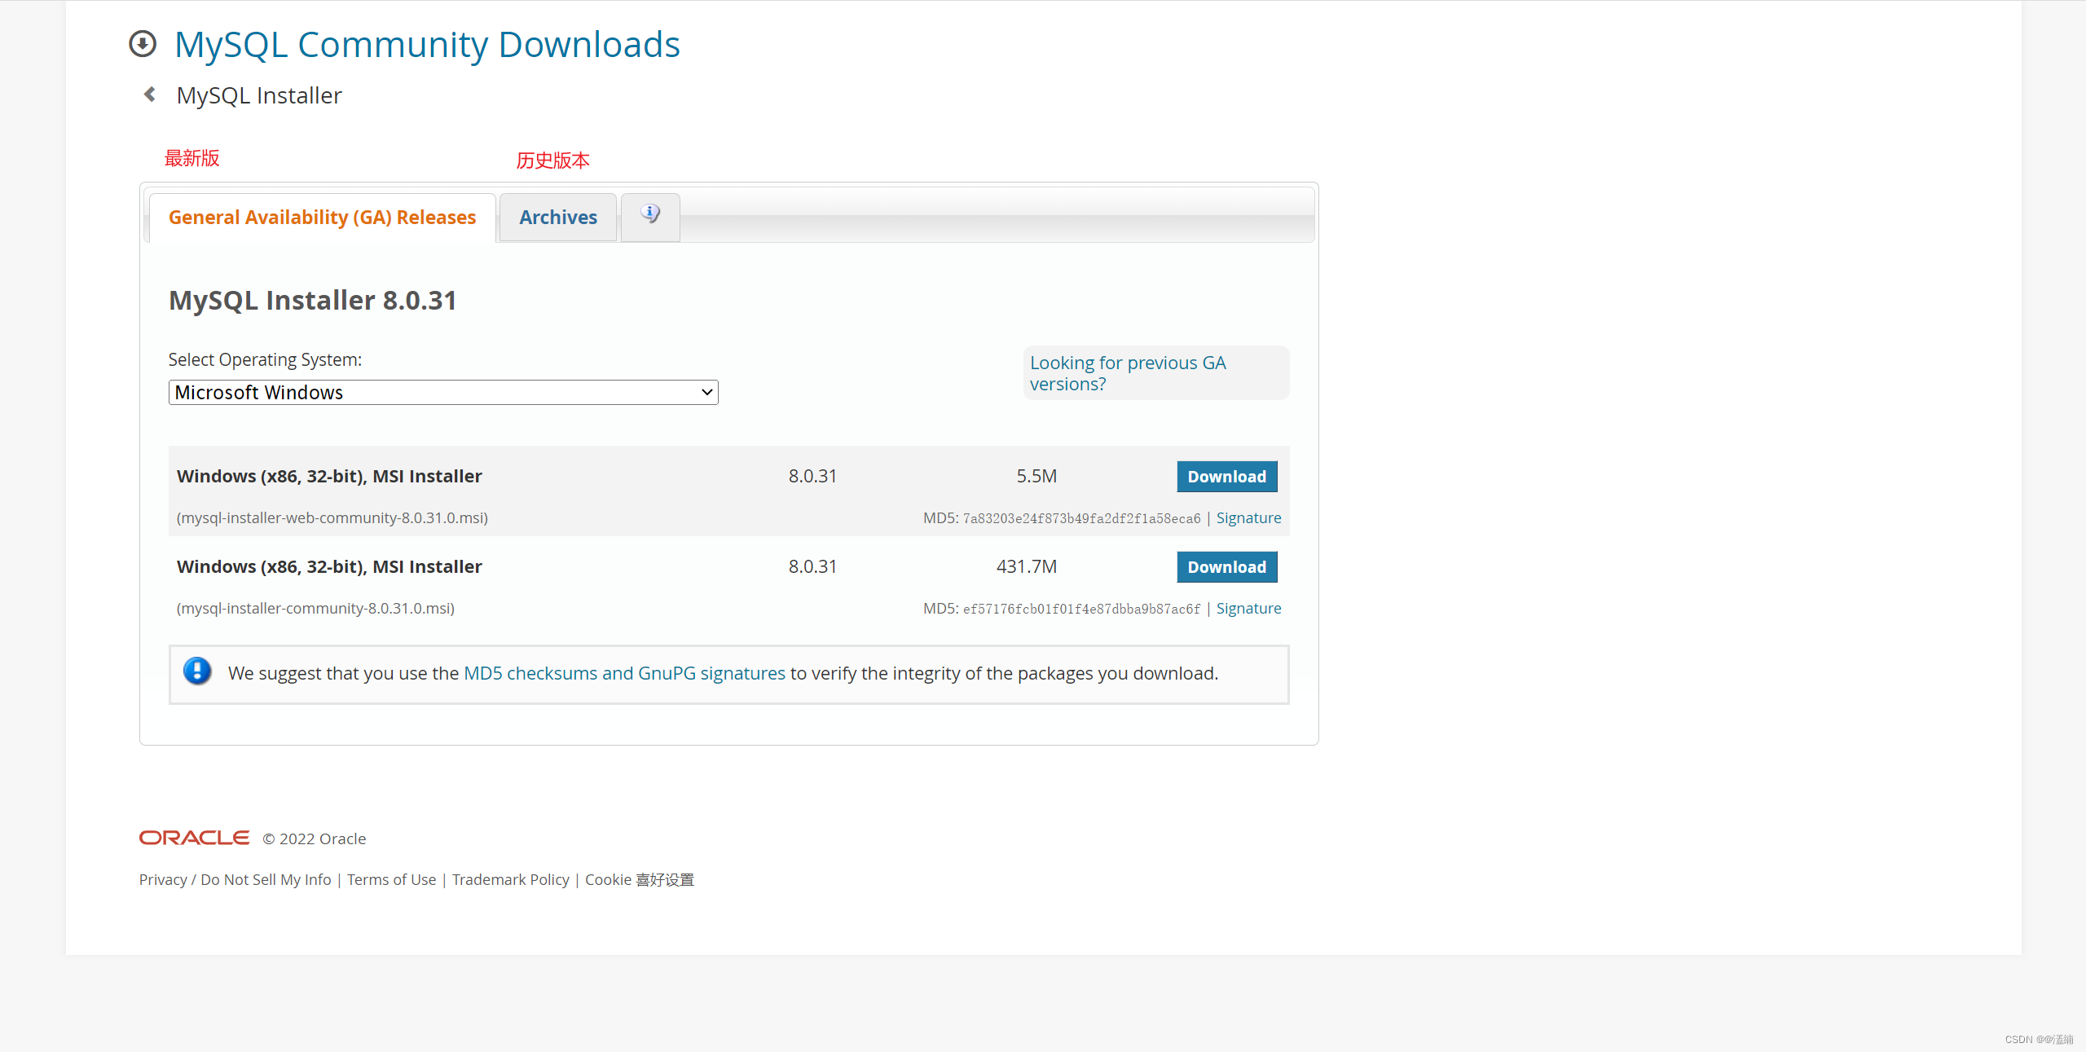Image resolution: width=2086 pixels, height=1052 pixels.
Task: Open MD5 checksums and GnuPG signatures link
Action: [624, 673]
